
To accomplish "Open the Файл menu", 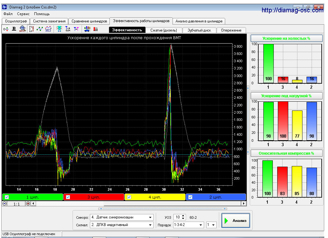I will (x=8, y=14).
